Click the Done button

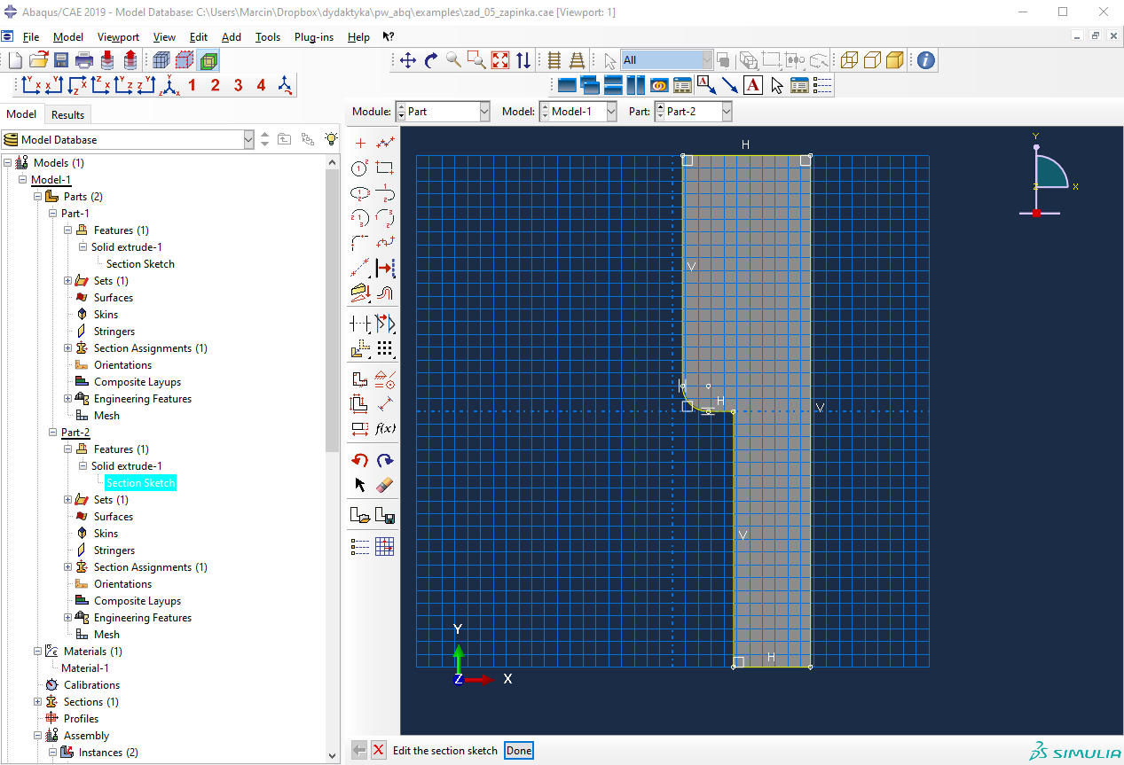tap(519, 751)
